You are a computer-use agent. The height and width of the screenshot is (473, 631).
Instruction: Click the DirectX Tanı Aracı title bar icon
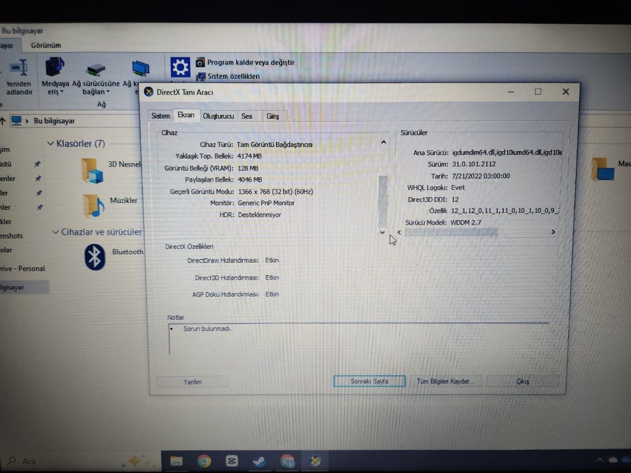(149, 92)
